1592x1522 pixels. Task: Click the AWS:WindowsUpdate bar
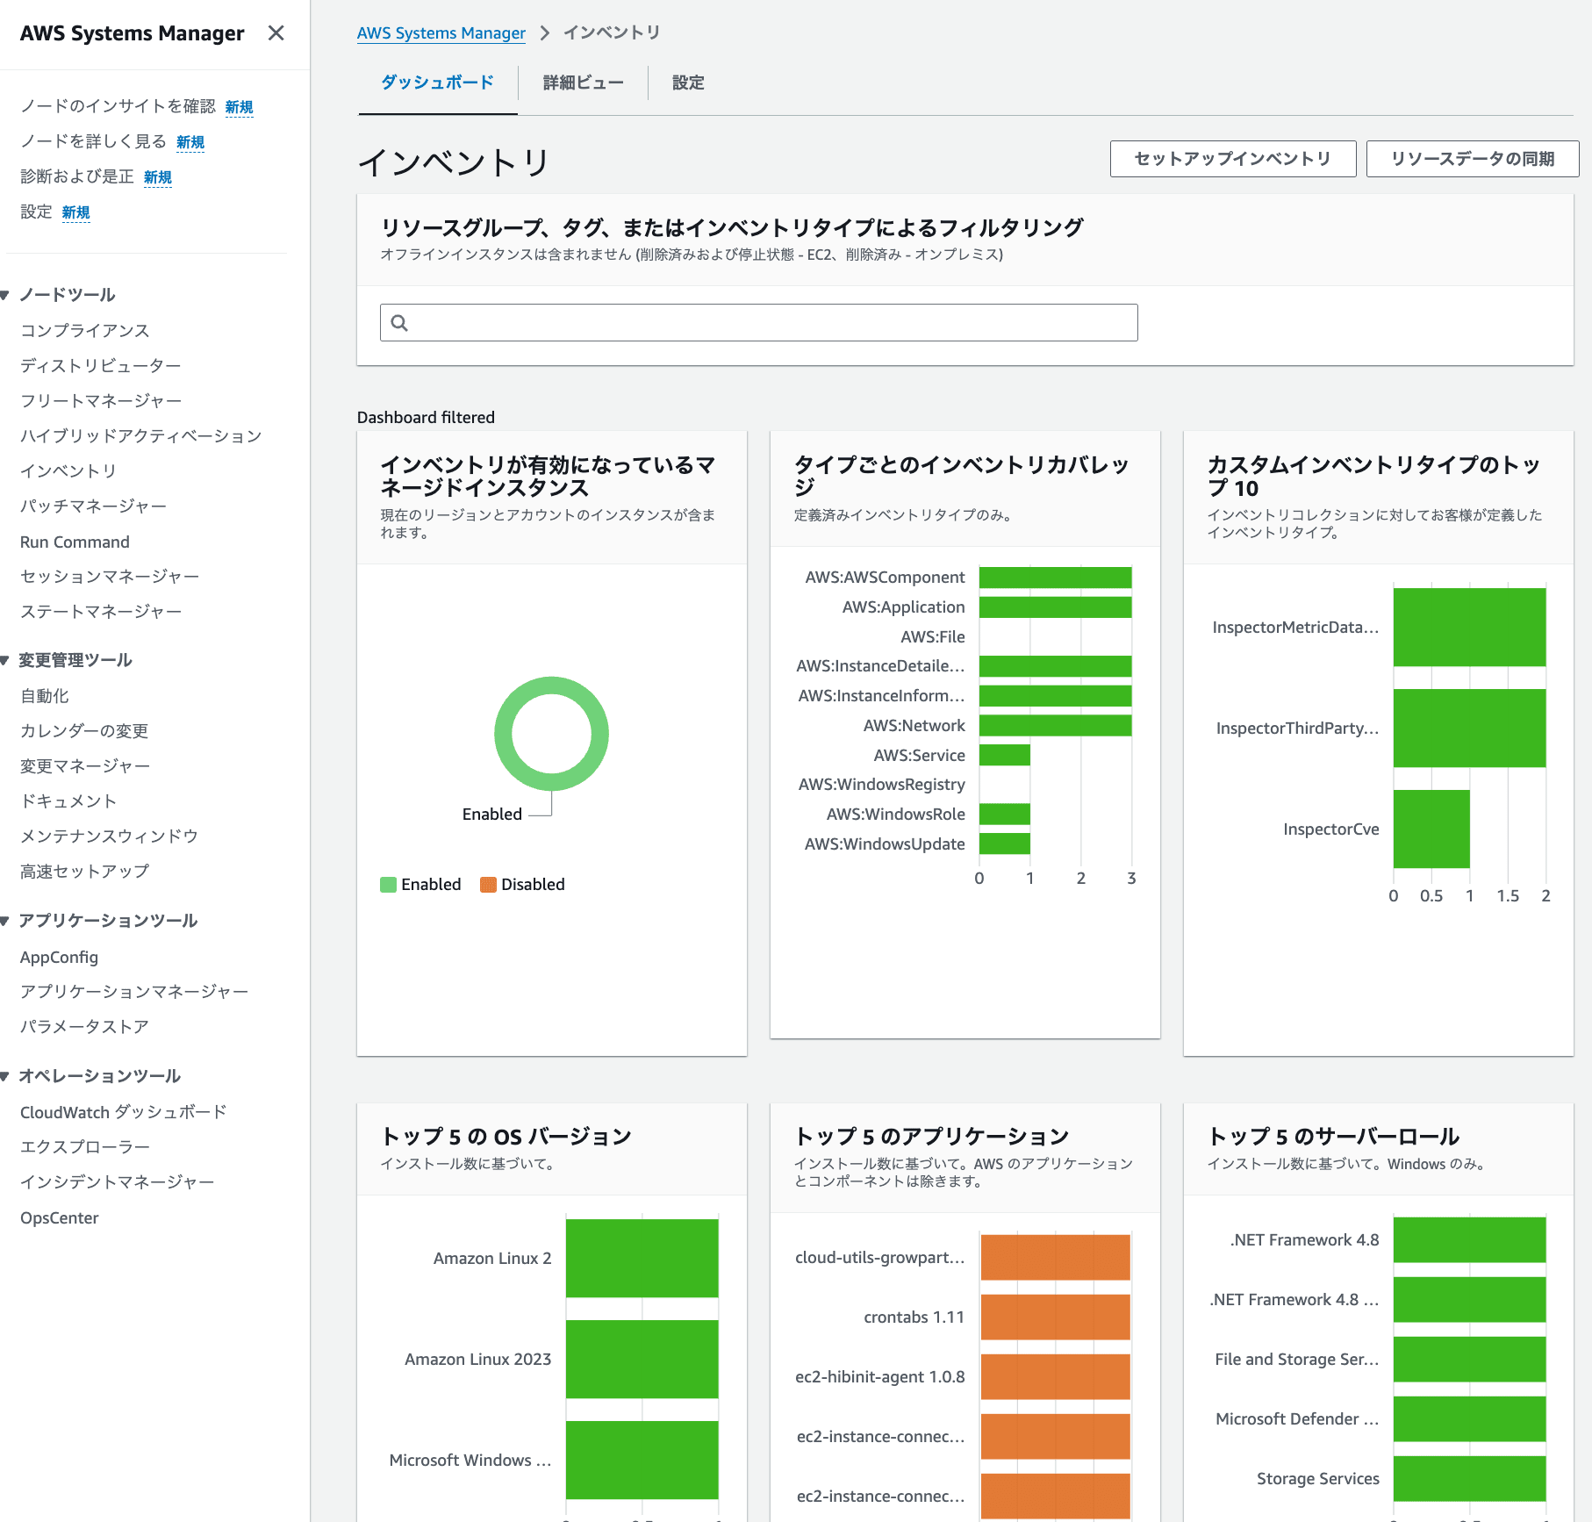(x=1005, y=844)
